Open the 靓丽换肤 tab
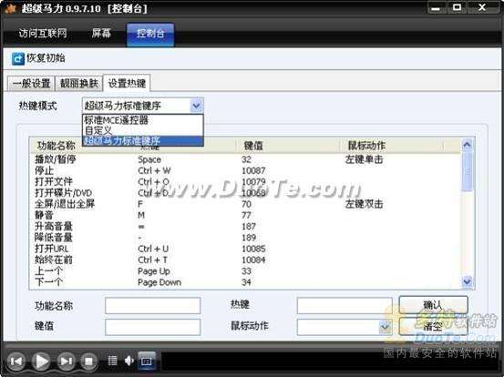The image size is (504, 377). tap(78, 84)
